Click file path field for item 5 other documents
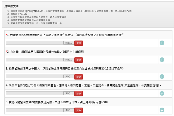This screenshot has height=116, width=174. click(35, 110)
